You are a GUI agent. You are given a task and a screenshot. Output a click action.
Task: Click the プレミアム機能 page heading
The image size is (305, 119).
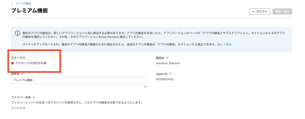(29, 11)
